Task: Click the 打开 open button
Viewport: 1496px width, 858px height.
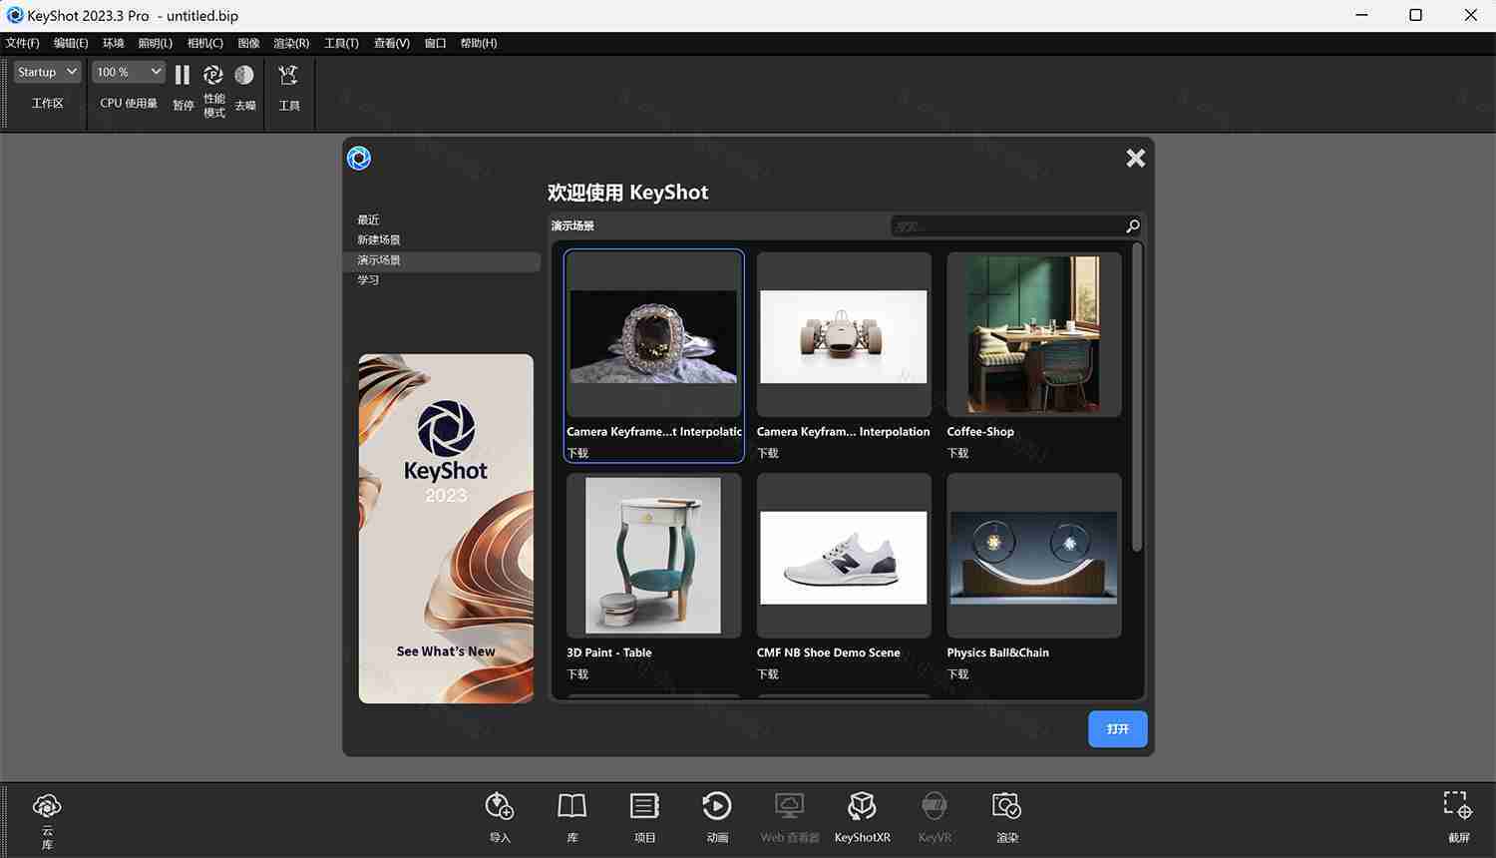Action: click(1116, 729)
